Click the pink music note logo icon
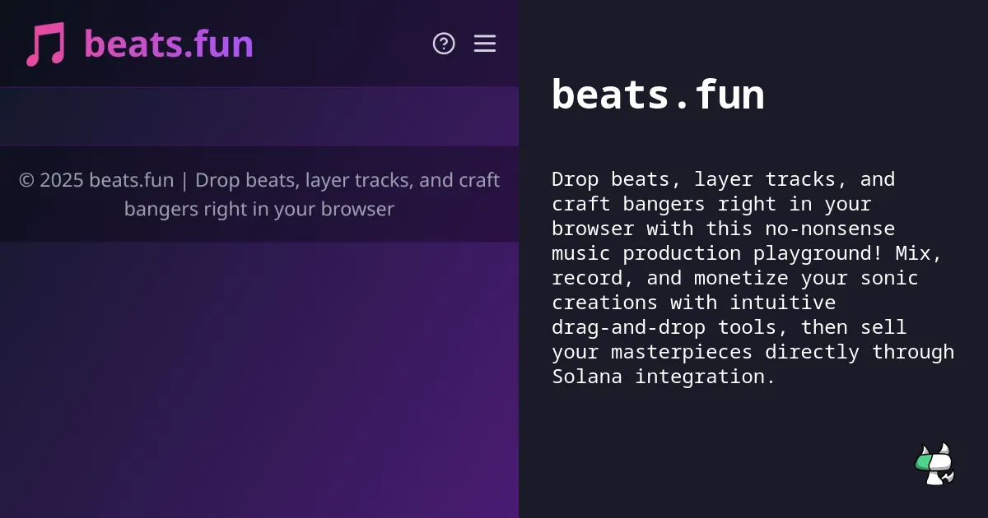Image resolution: width=988 pixels, height=518 pixels. [x=45, y=44]
